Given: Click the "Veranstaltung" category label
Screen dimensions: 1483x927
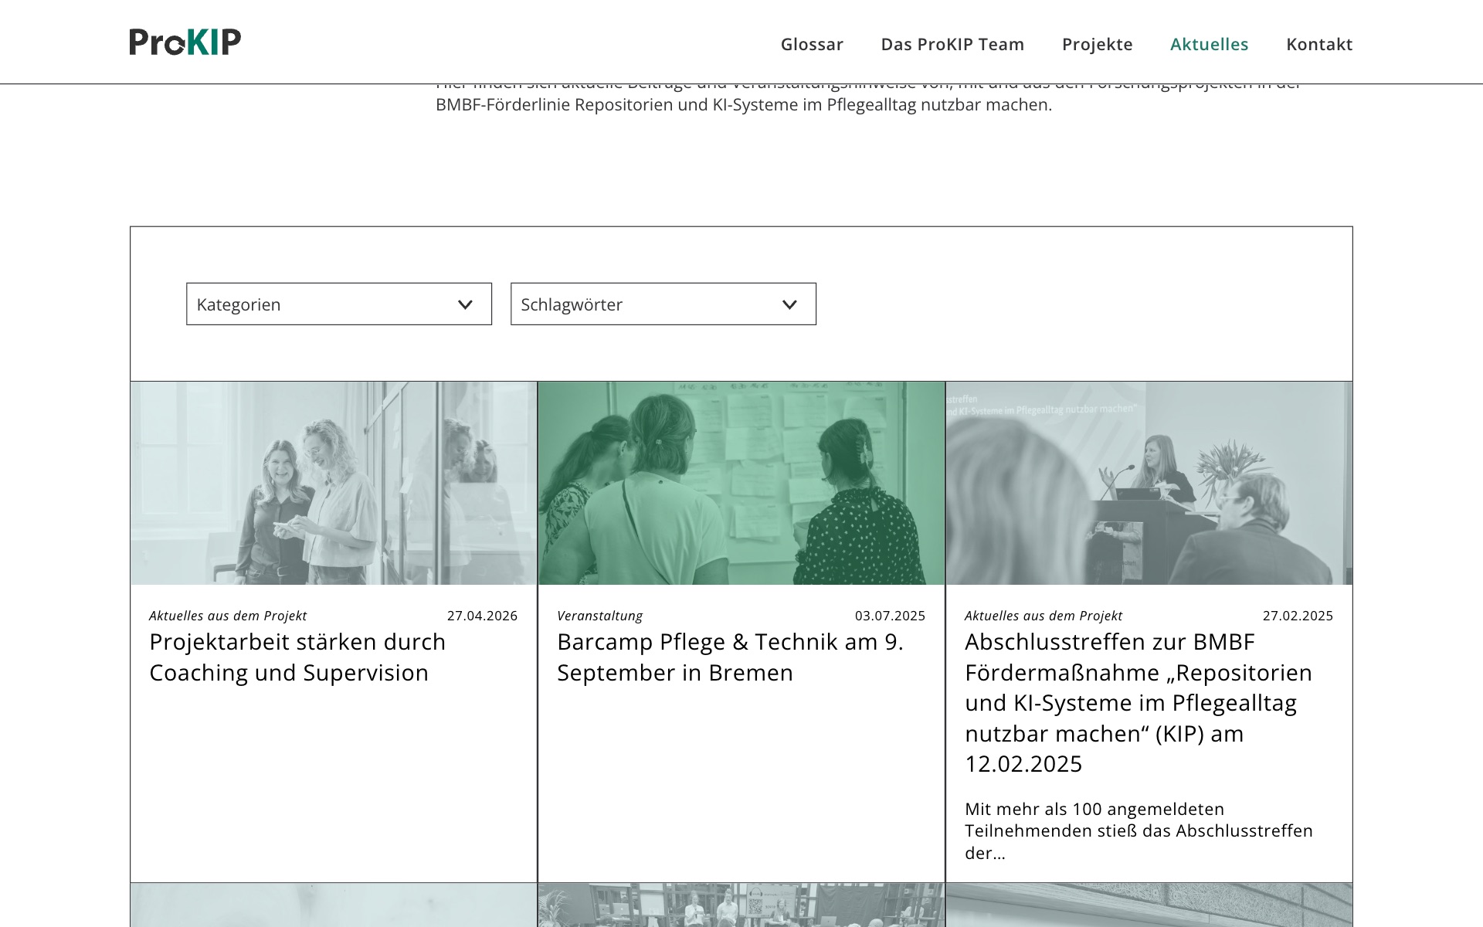Looking at the screenshot, I should coord(599,616).
